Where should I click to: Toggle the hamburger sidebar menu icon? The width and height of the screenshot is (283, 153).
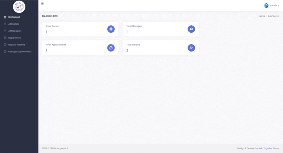pos(42,3)
